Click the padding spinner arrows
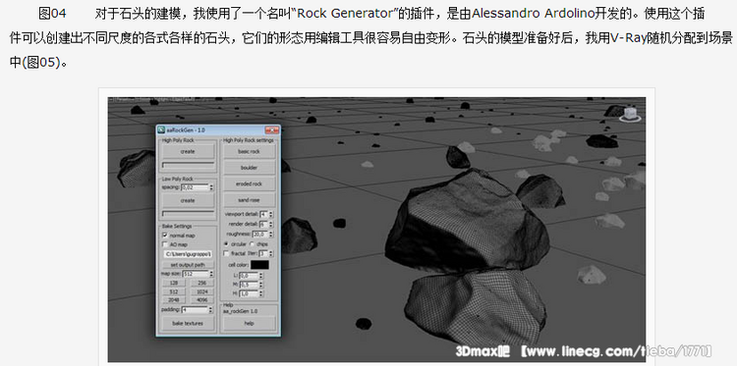 point(211,310)
